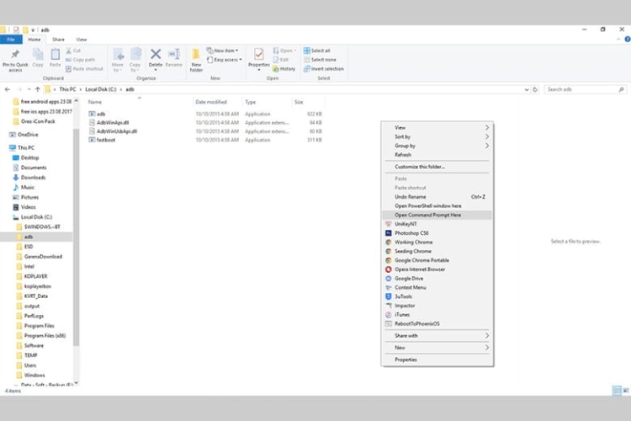
Task: Select the Program Files folder in the sidebar
Action: (x=39, y=326)
